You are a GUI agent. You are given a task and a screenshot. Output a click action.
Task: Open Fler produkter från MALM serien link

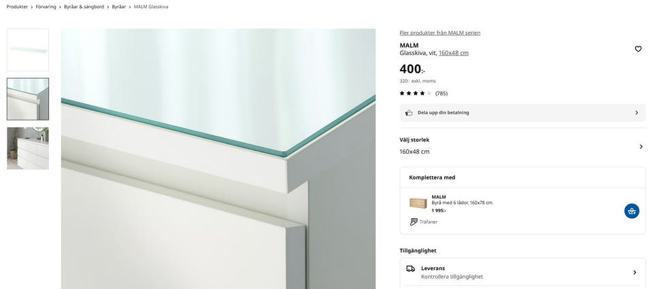pos(440,33)
